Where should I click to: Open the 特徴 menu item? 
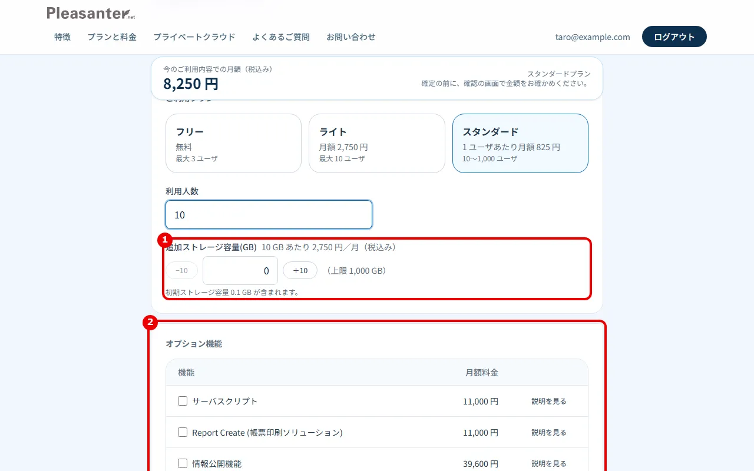click(62, 37)
